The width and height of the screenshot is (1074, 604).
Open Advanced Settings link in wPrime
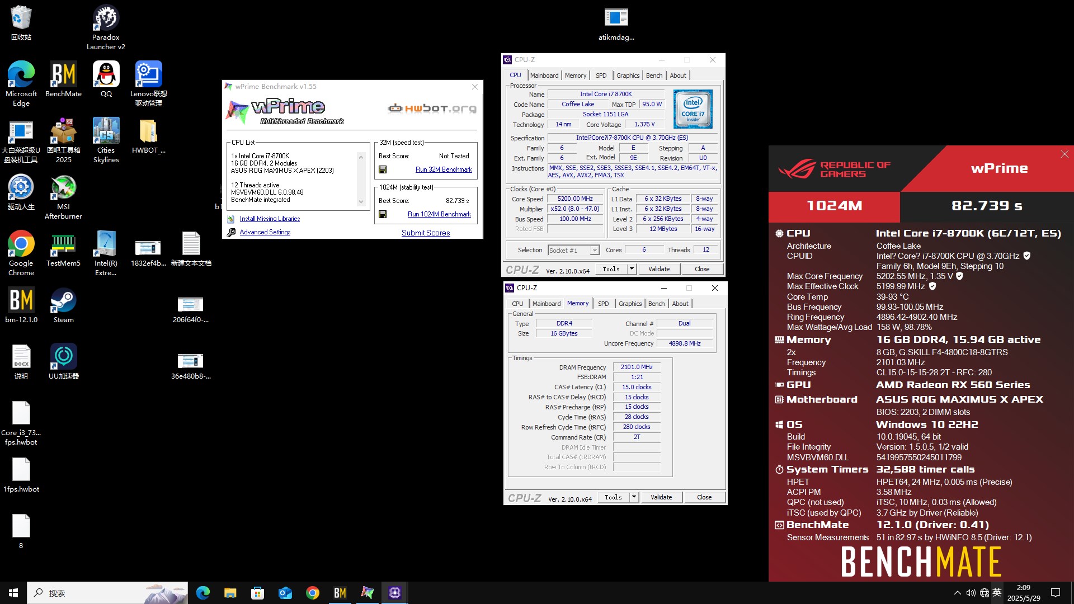(x=265, y=232)
